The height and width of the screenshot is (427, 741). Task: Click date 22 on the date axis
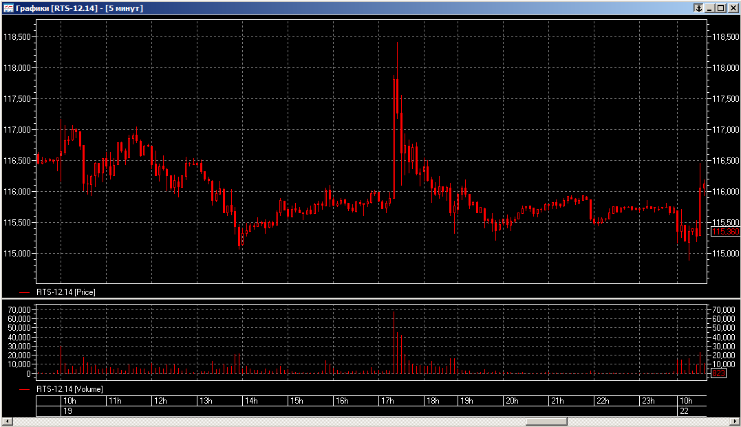tap(685, 410)
